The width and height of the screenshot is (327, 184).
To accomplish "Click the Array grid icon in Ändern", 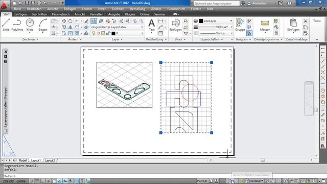I will point(77,33).
